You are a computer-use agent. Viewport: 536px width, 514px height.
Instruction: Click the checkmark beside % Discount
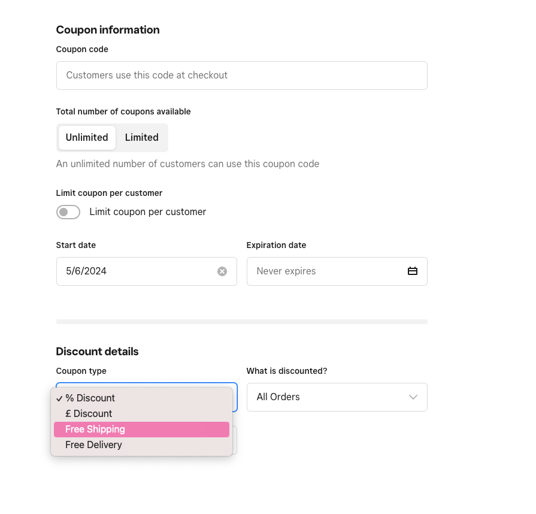[x=59, y=398]
